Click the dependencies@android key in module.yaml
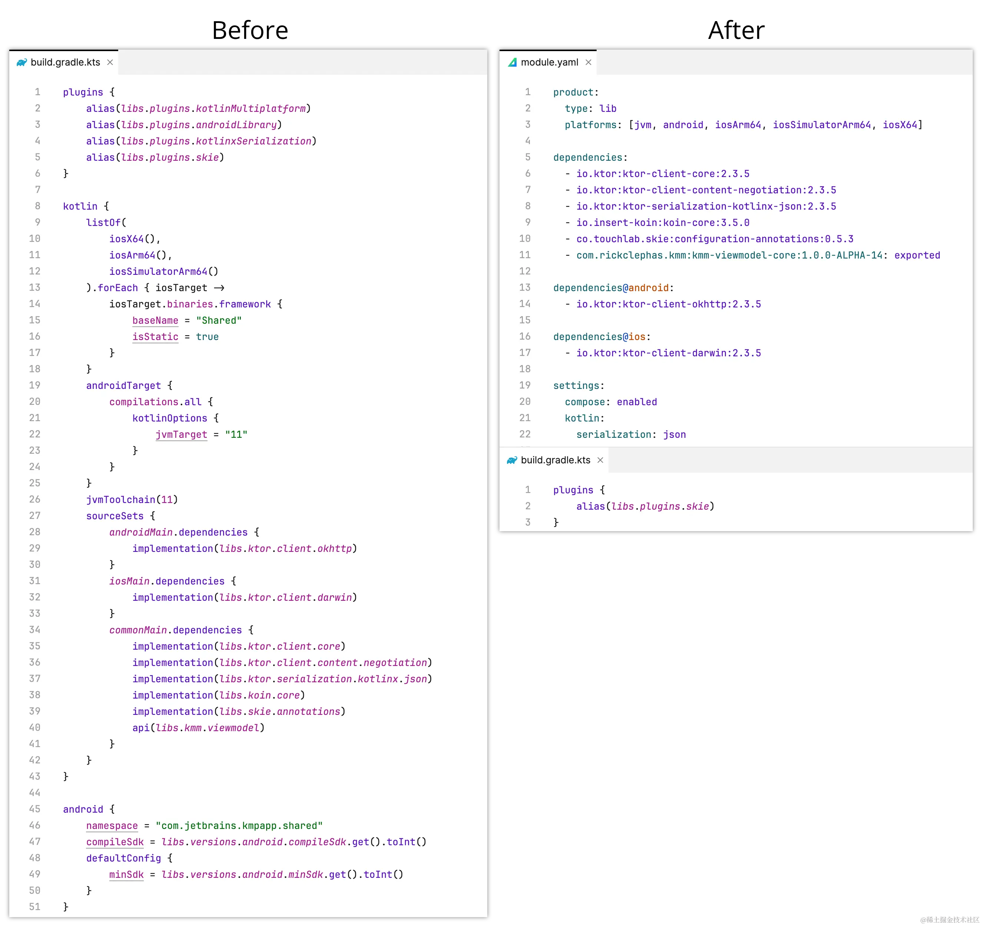982x926 pixels. (x=611, y=288)
